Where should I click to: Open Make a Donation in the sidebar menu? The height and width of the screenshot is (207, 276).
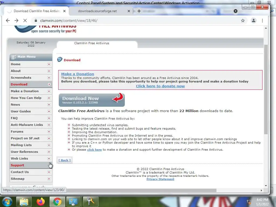coord(31,91)
